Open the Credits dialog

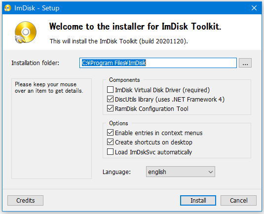point(26,200)
